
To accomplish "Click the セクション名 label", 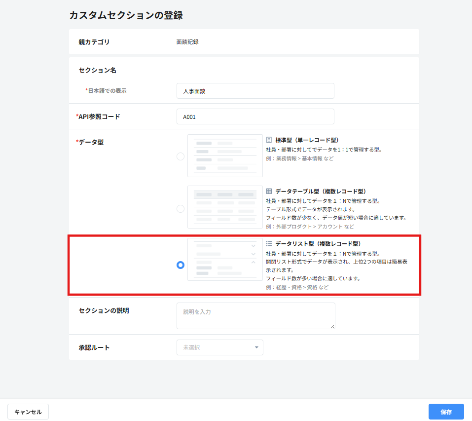I will pyautogui.click(x=98, y=70).
